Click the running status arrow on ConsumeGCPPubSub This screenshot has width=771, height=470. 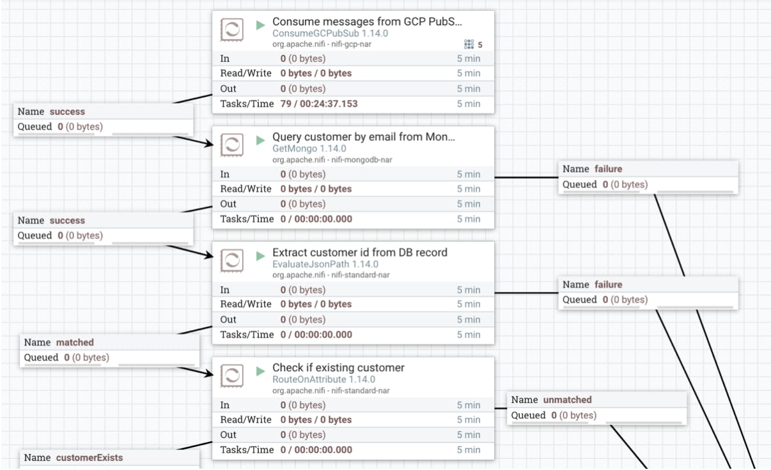[261, 25]
